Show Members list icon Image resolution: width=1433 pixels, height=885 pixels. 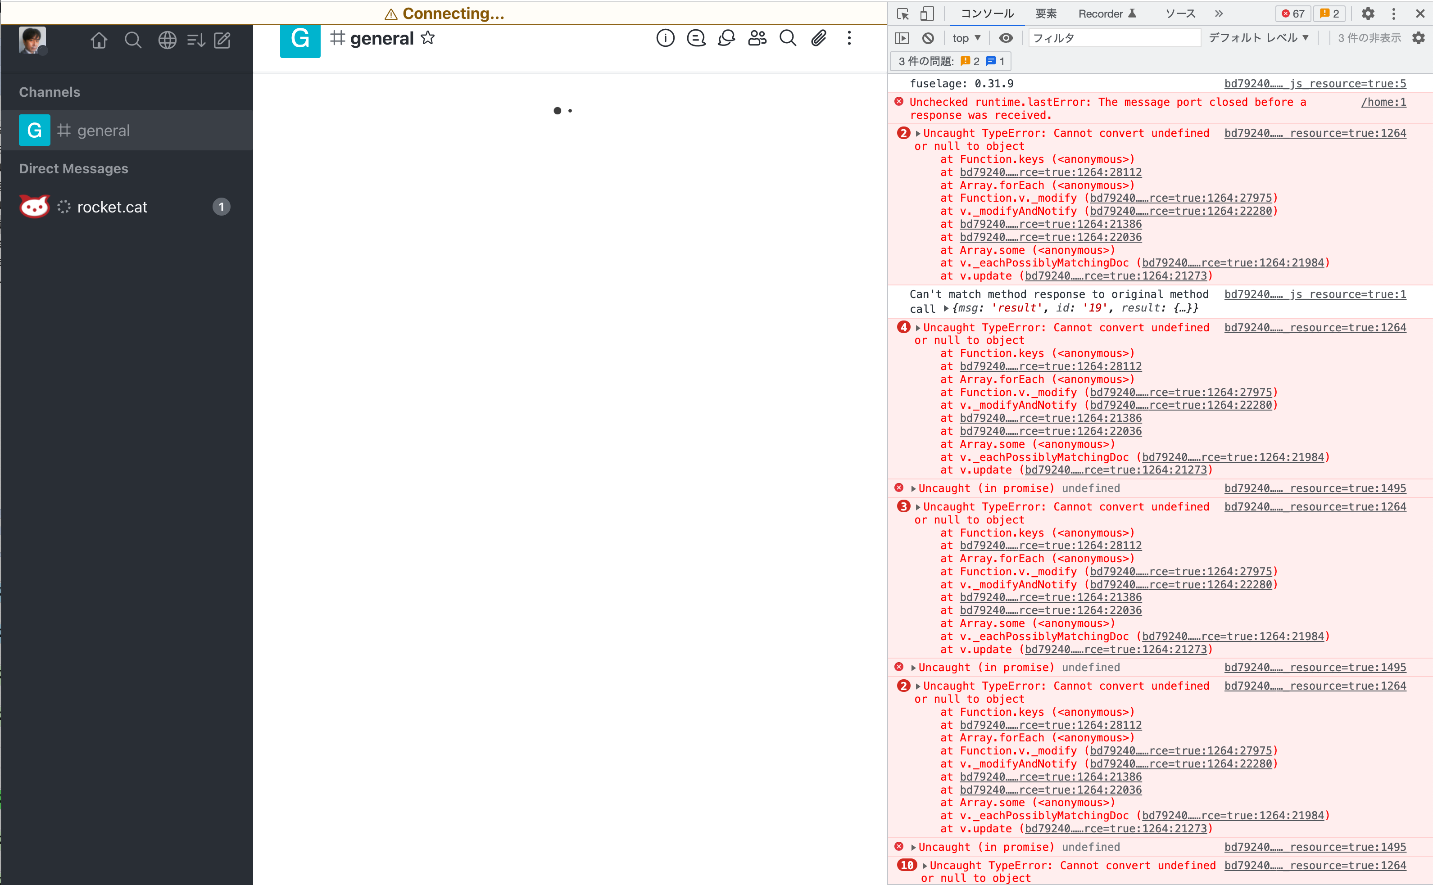pyautogui.click(x=757, y=38)
